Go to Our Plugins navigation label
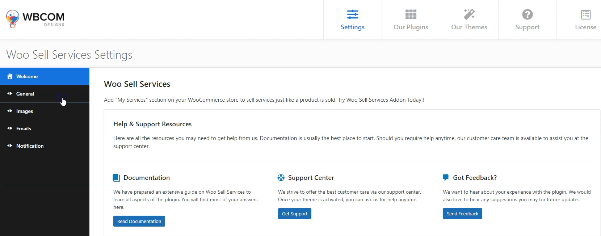 coord(411,27)
